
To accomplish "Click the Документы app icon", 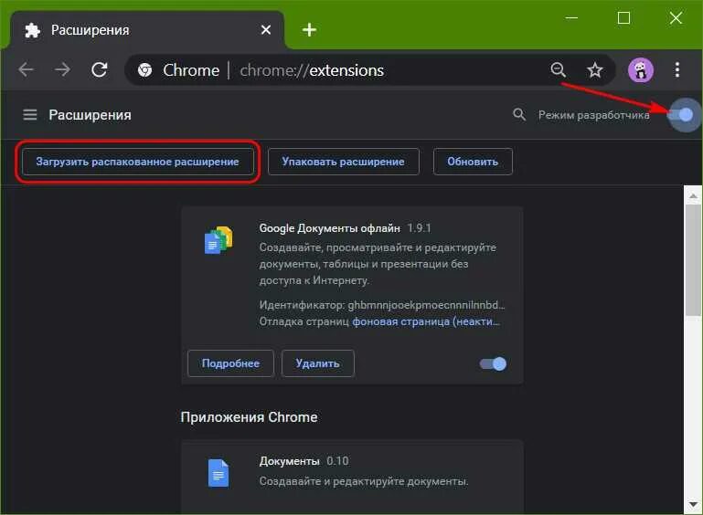I will (x=218, y=473).
